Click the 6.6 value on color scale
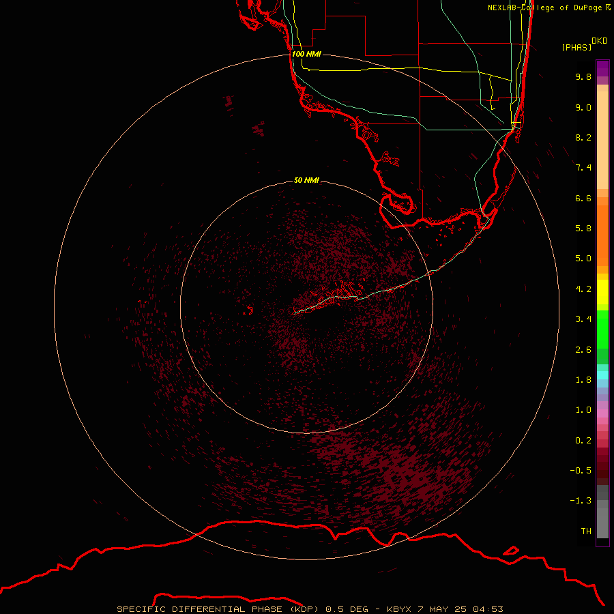Screen dimensions: 614x614 (583, 198)
